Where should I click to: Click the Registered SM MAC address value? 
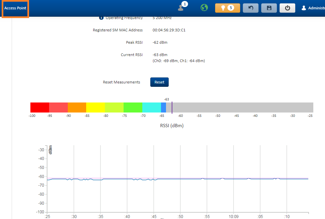tap(169, 30)
